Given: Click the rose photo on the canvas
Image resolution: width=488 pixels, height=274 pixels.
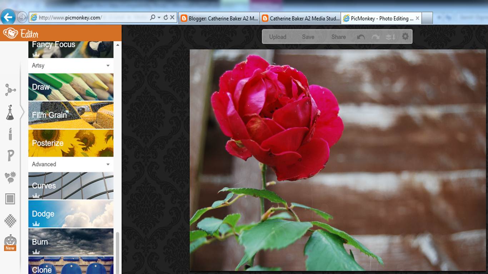Looking at the screenshot, I should [x=338, y=160].
